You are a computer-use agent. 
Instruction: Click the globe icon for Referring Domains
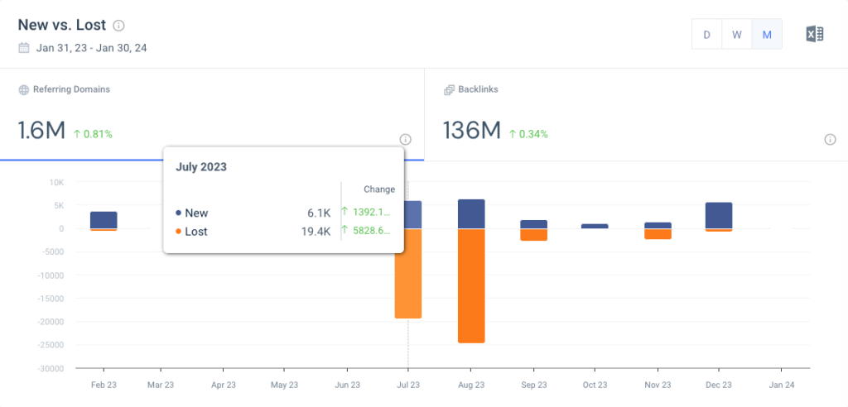[24, 89]
